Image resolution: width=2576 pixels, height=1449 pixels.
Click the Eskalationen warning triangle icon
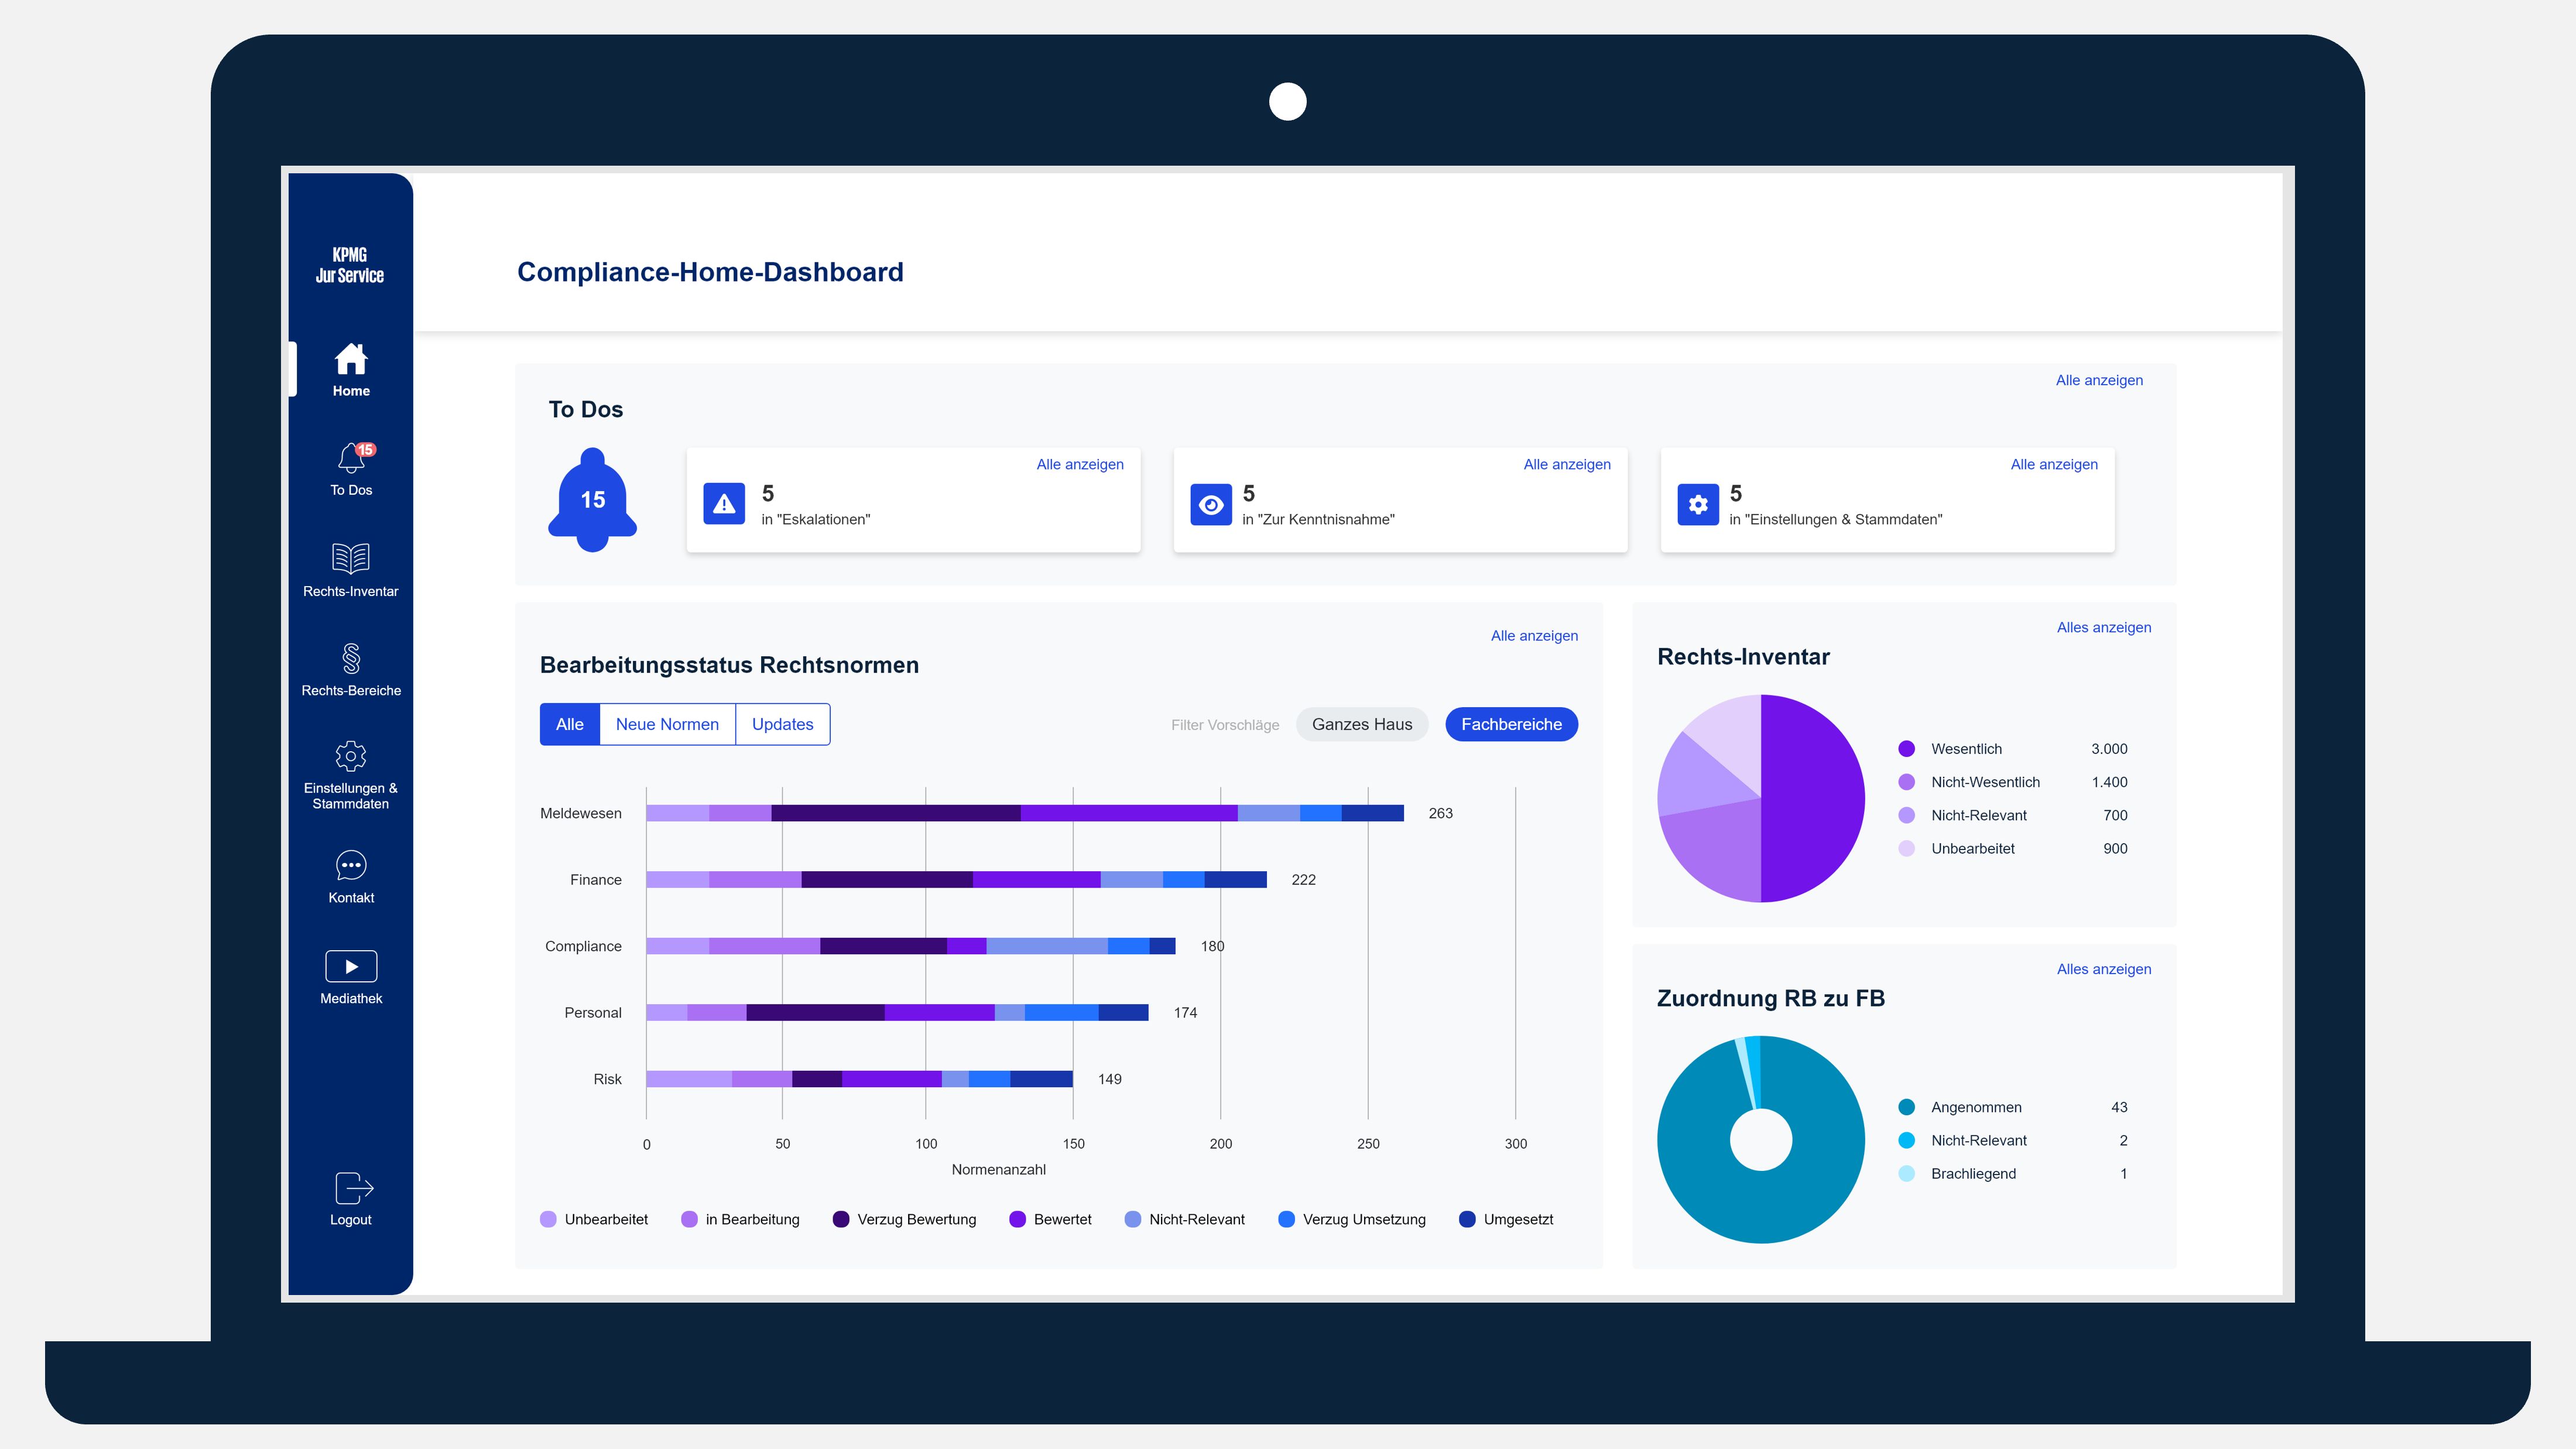tap(724, 504)
